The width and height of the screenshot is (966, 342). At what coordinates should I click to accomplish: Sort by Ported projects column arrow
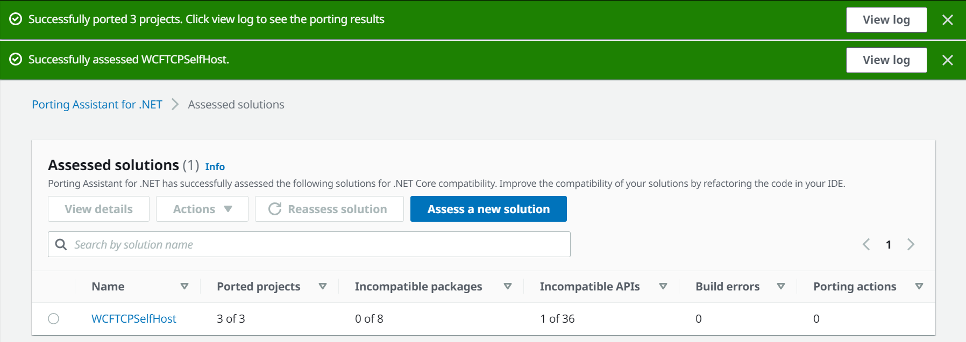(x=323, y=286)
